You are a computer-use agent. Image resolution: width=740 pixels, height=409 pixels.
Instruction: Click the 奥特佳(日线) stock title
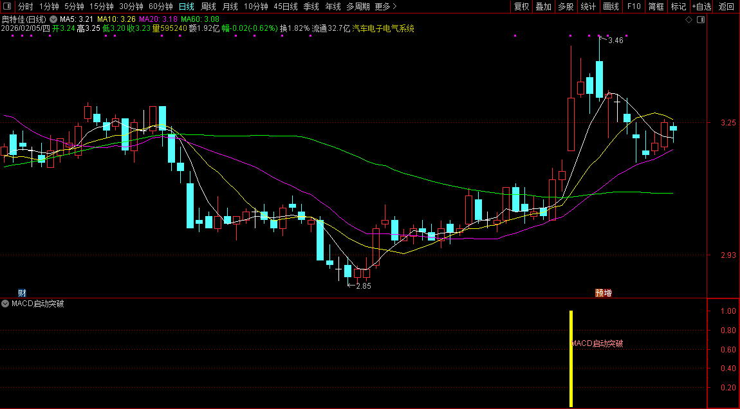tap(24, 19)
